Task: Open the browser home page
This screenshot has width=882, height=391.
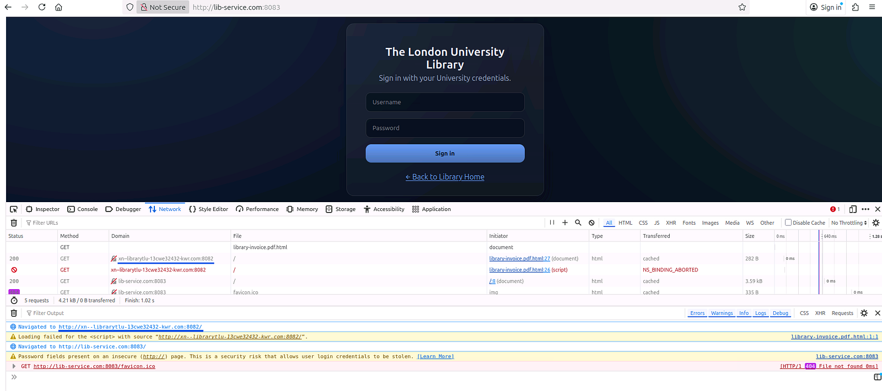Action: (58, 7)
